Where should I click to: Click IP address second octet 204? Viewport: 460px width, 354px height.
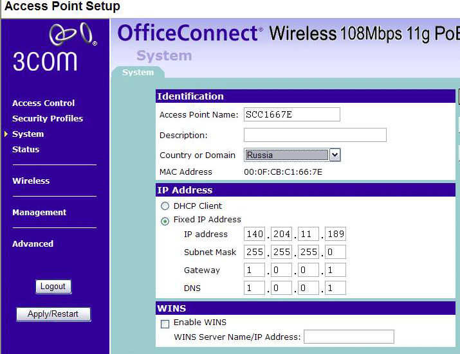coord(281,234)
